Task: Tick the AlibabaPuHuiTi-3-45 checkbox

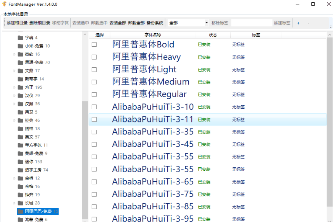Action: pos(94,144)
